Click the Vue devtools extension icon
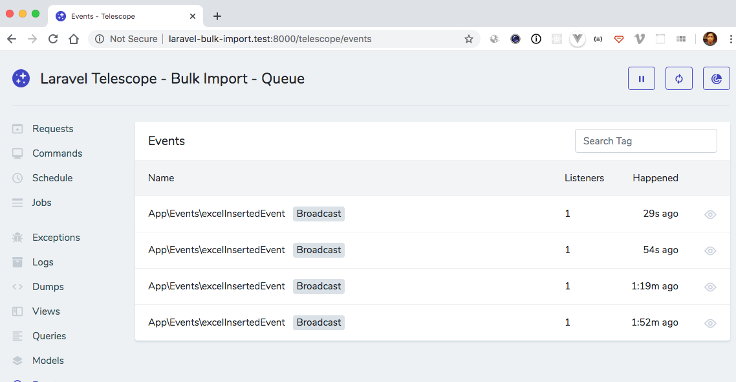The height and width of the screenshot is (382, 736). pos(578,39)
